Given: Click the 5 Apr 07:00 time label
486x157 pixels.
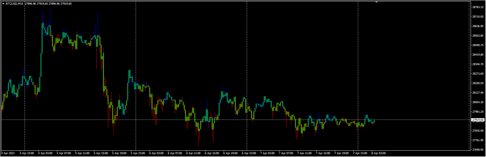Looking at the screenshot, I should [64, 153].
